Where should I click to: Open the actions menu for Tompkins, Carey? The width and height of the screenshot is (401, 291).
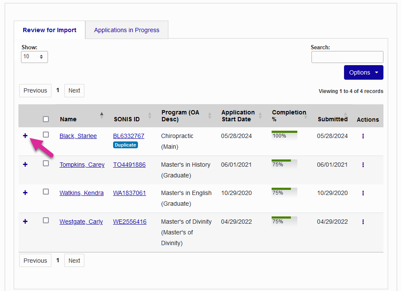(363, 164)
